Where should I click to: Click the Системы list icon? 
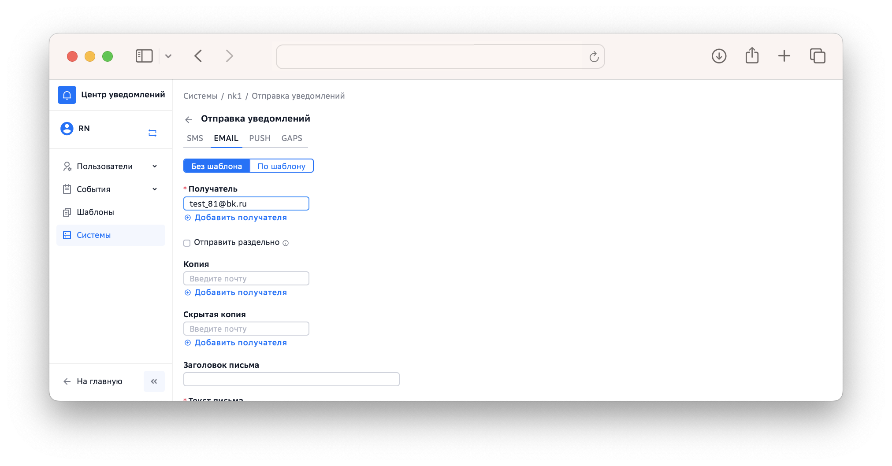(x=67, y=235)
